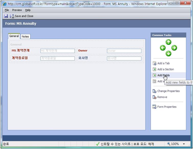Move selection up with green arrow
The image size is (193, 149).
click(x=168, y=42)
